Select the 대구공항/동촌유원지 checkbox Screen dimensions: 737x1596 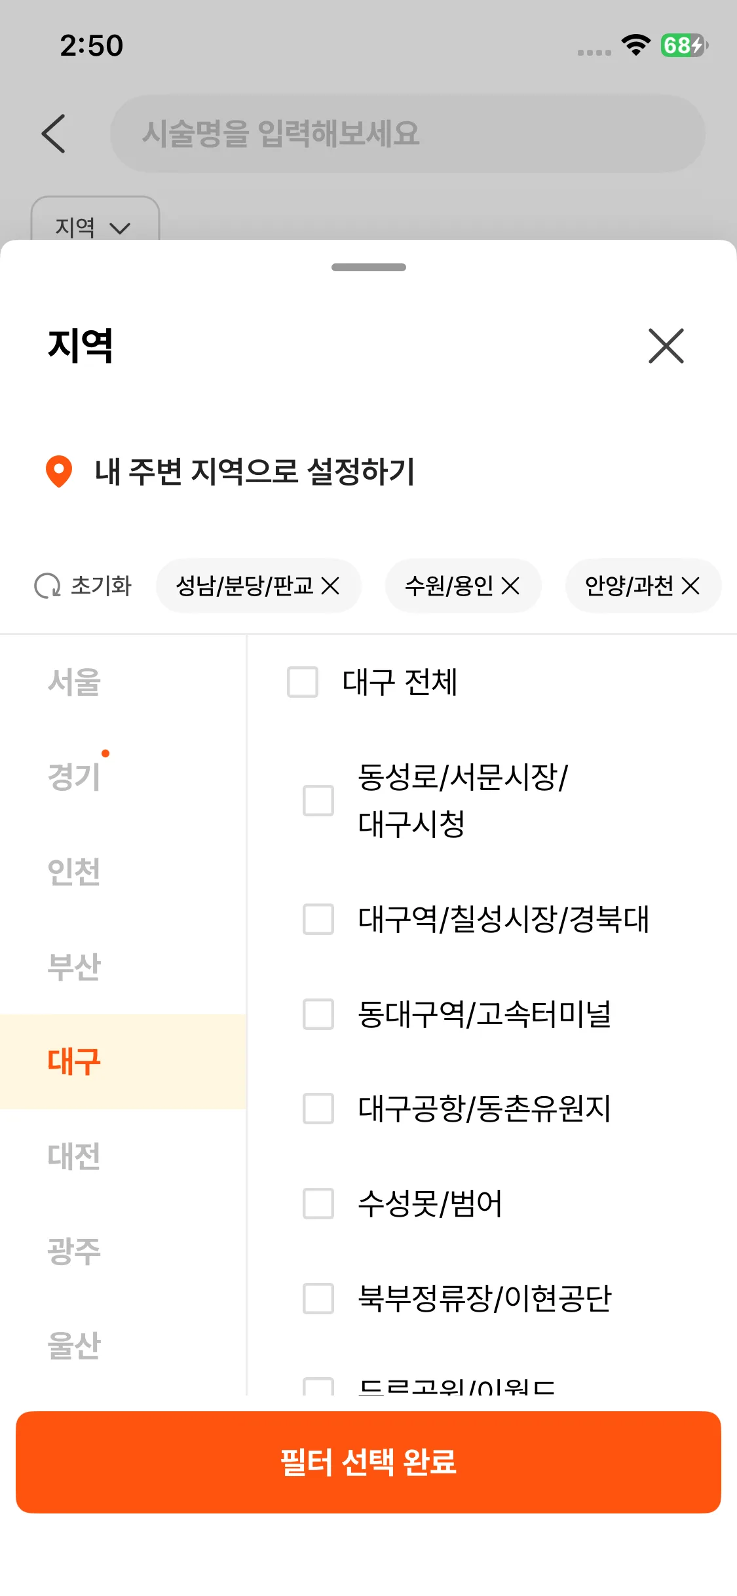pyautogui.click(x=318, y=1109)
